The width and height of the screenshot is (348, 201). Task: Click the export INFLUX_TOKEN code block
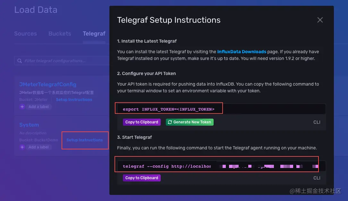point(221,109)
